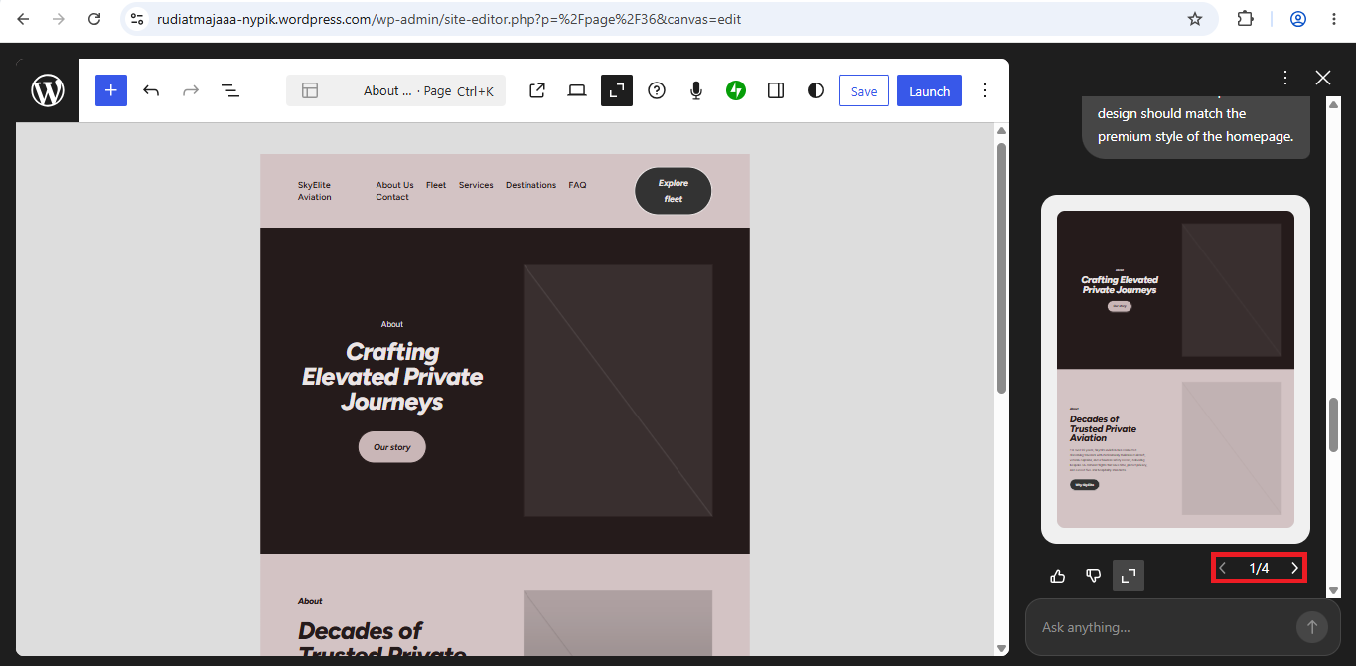Bookmark this page with the star
Screen dimensions: 1356x666
(x=1195, y=19)
